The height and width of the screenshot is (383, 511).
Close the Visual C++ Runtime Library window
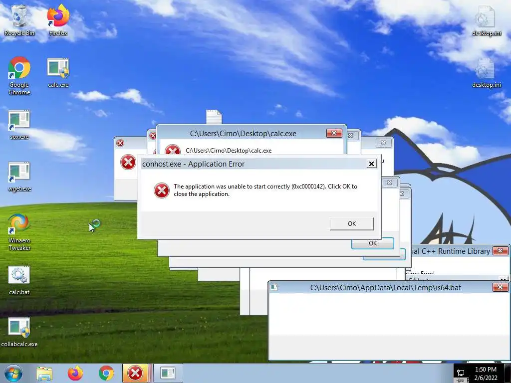click(500, 251)
